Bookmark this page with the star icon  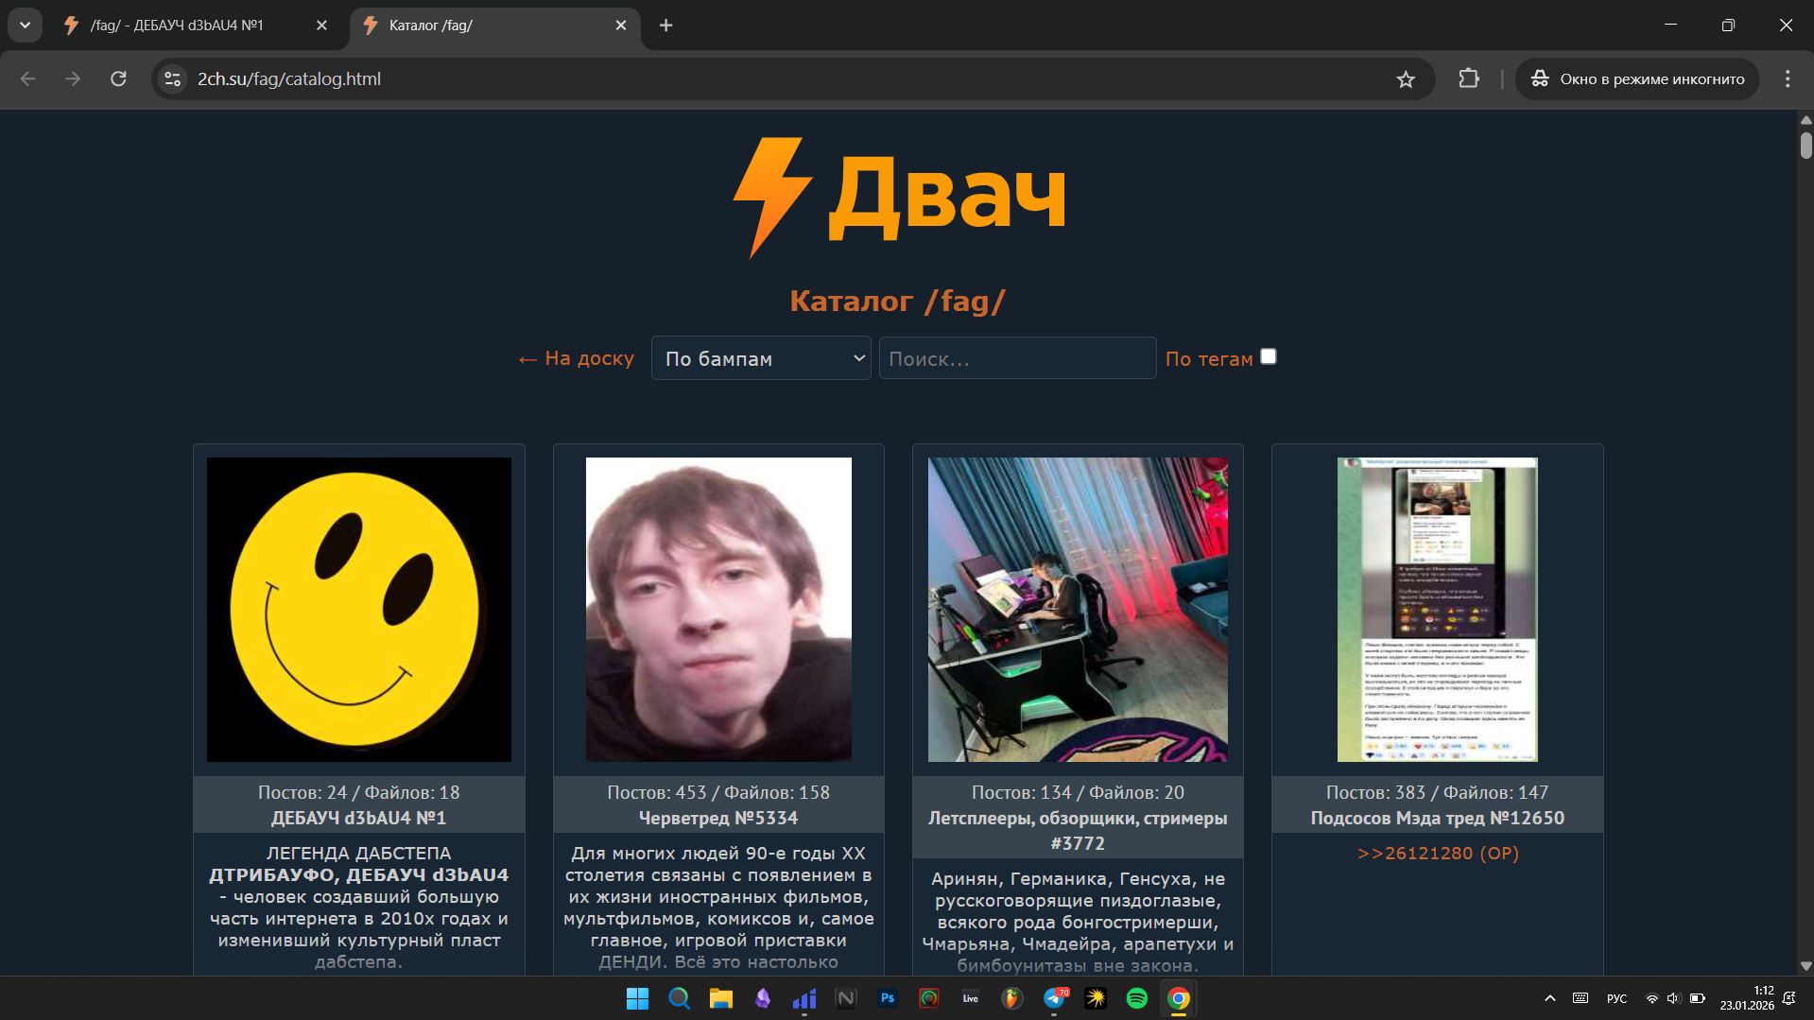click(1406, 79)
